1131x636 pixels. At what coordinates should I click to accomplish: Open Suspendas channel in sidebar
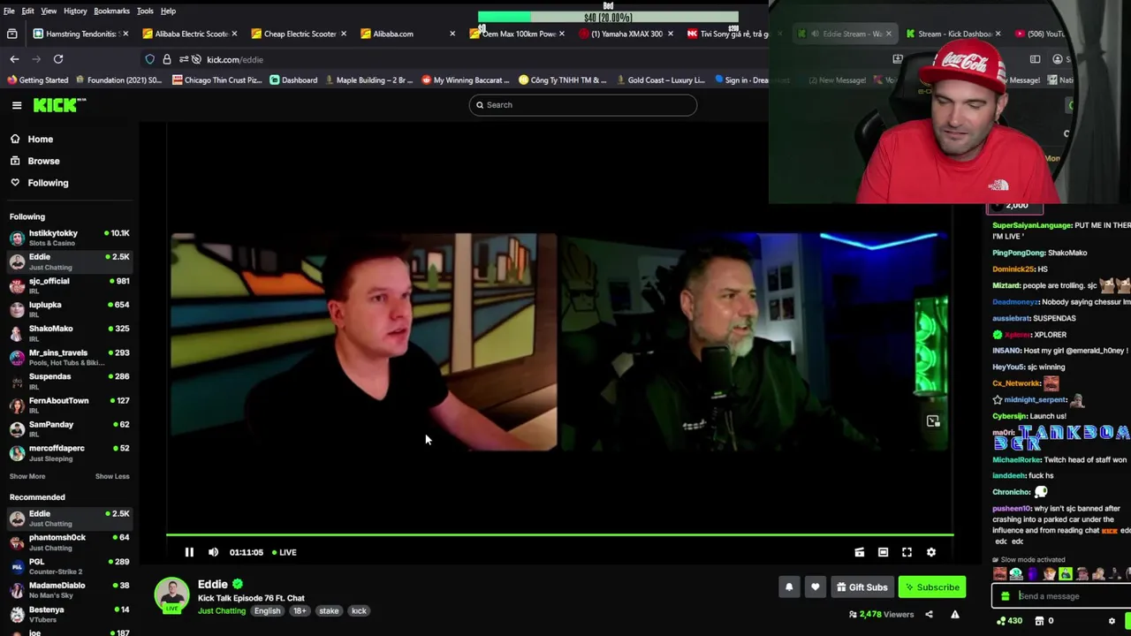69,381
